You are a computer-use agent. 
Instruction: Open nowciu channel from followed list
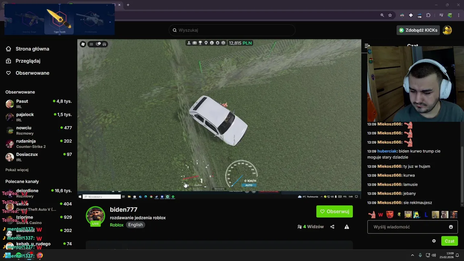pyautogui.click(x=38, y=130)
